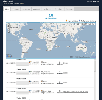Click the visitor list scrollbar thumb

(95, 66)
